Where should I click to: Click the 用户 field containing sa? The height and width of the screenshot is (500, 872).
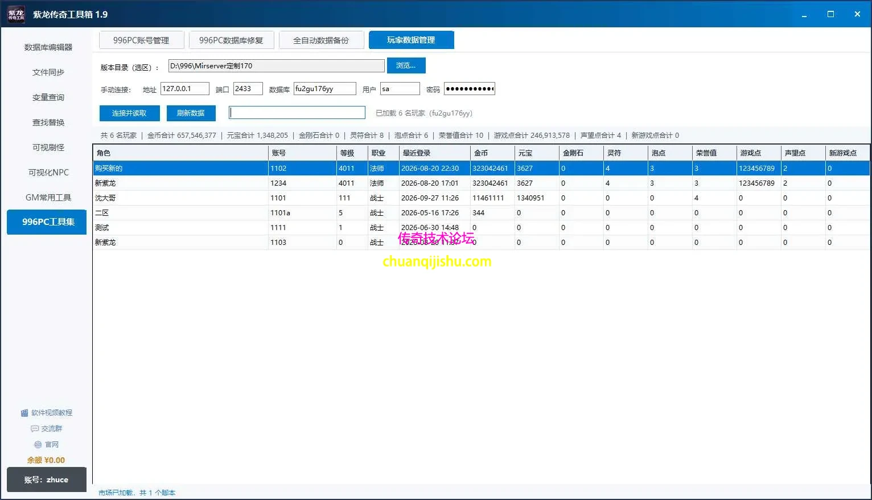tap(400, 89)
